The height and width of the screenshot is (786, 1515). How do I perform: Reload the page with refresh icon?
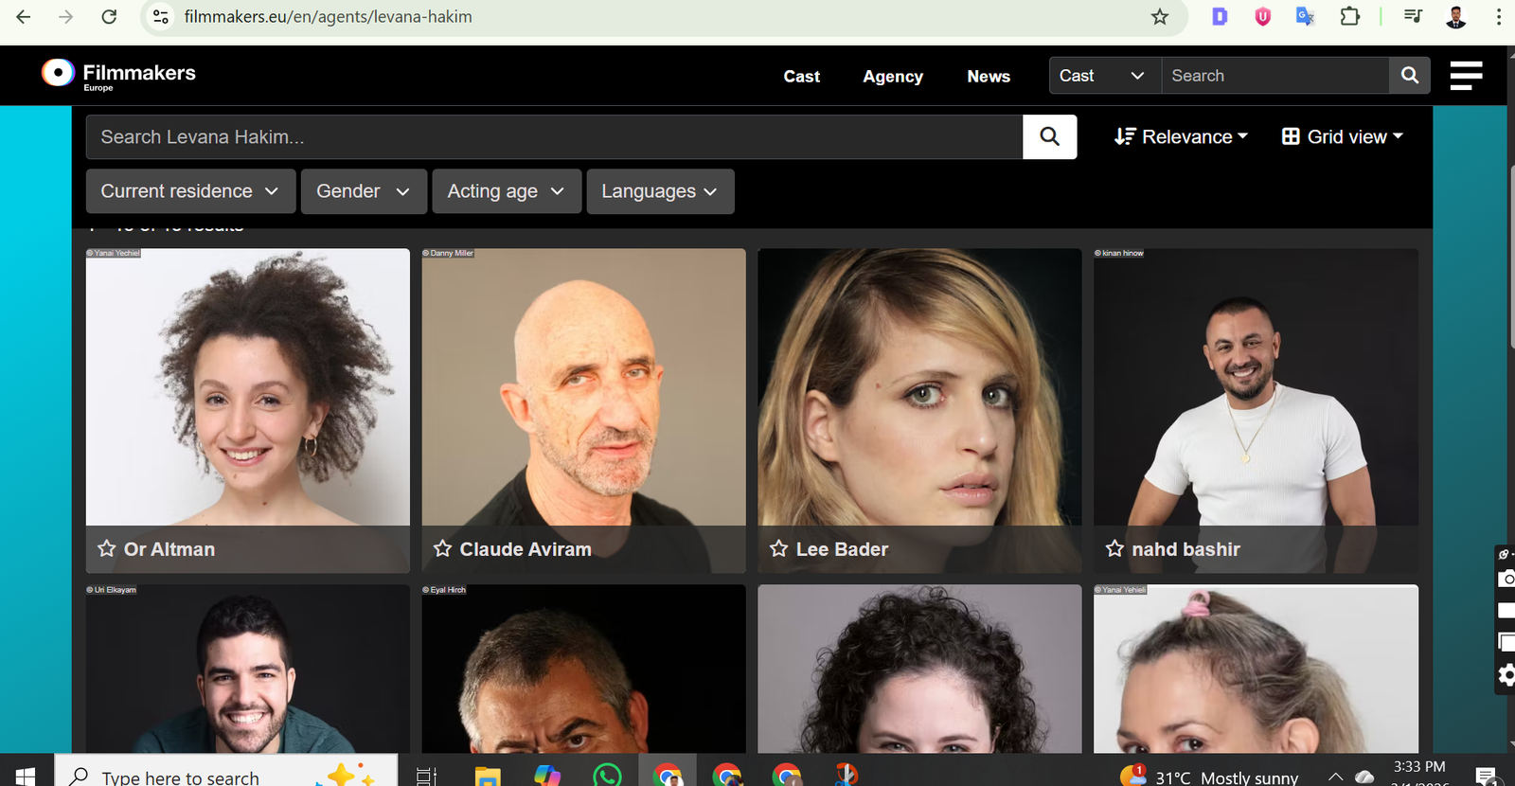pyautogui.click(x=109, y=17)
